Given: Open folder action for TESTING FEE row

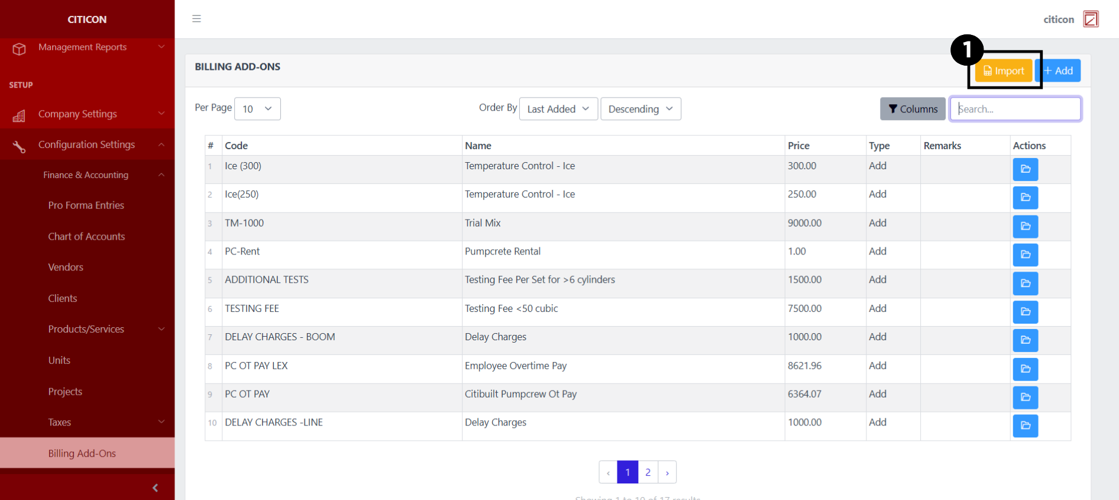Looking at the screenshot, I should click(x=1025, y=312).
